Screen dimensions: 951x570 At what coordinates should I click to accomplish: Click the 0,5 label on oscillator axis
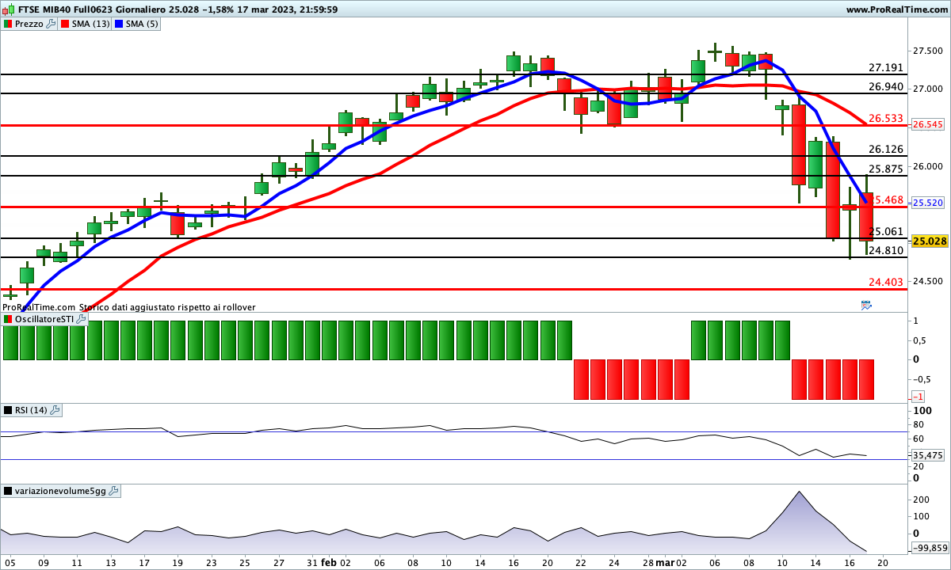click(x=920, y=340)
